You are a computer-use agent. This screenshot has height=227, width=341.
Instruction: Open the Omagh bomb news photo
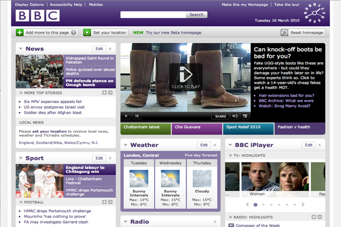40,71
